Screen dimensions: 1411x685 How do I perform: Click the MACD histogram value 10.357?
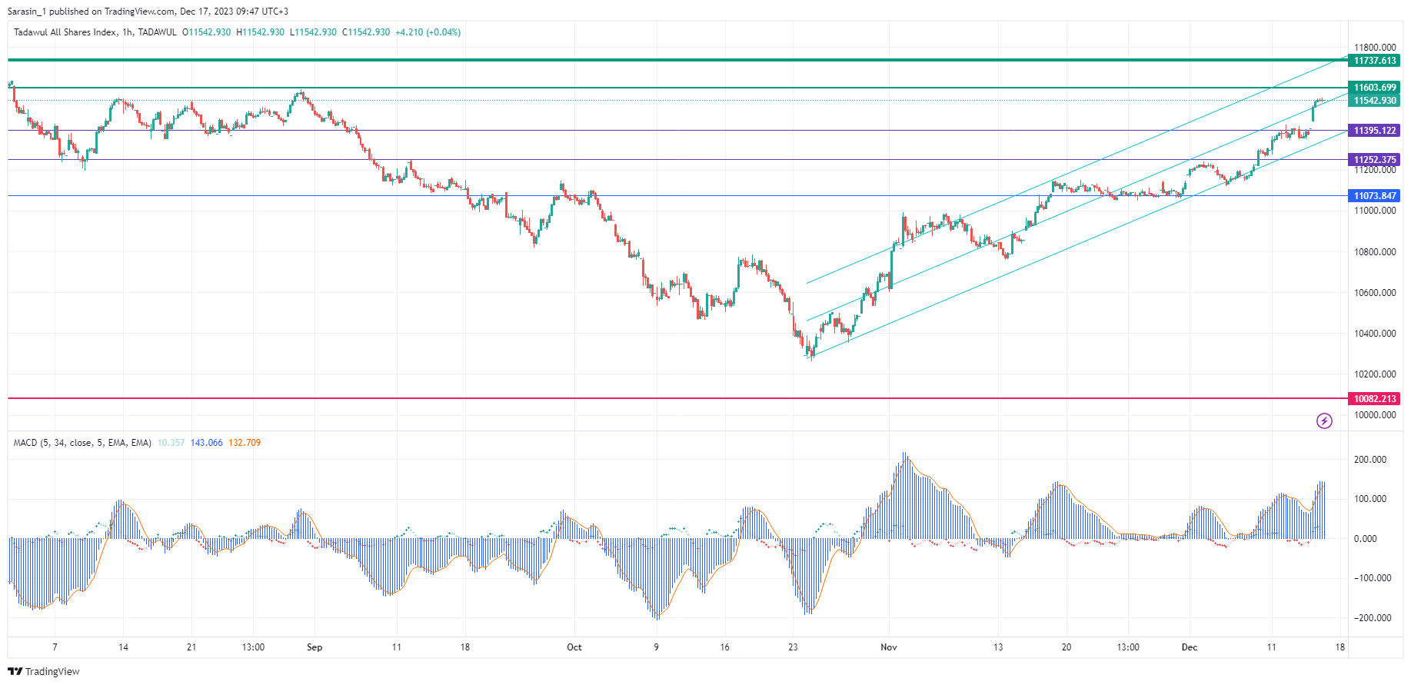tap(171, 443)
